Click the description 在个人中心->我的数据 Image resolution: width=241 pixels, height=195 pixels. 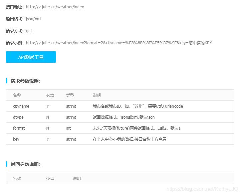coord(129,139)
